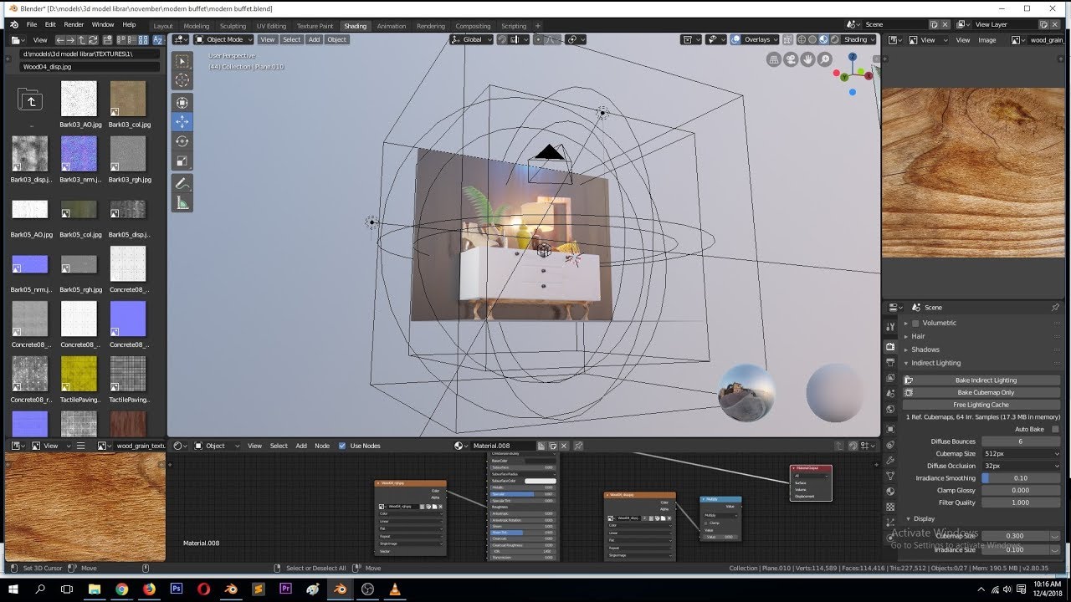Open Render properties tab icon
Screen dimensions: 1071x602
tap(890, 347)
